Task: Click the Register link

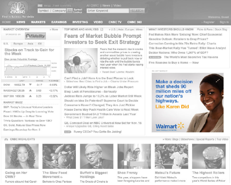Action: pos(209,22)
